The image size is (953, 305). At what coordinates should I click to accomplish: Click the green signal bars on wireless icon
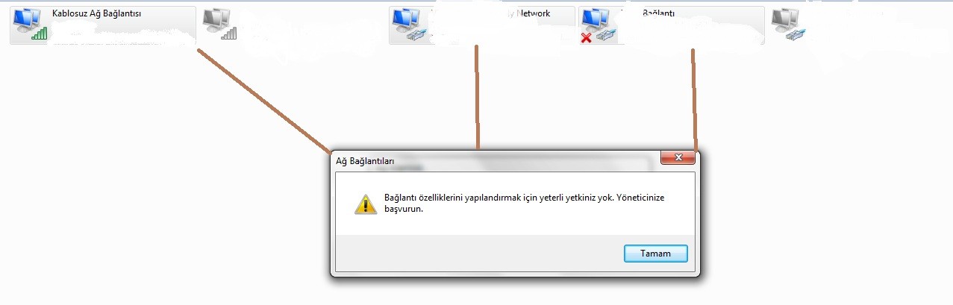(x=40, y=34)
